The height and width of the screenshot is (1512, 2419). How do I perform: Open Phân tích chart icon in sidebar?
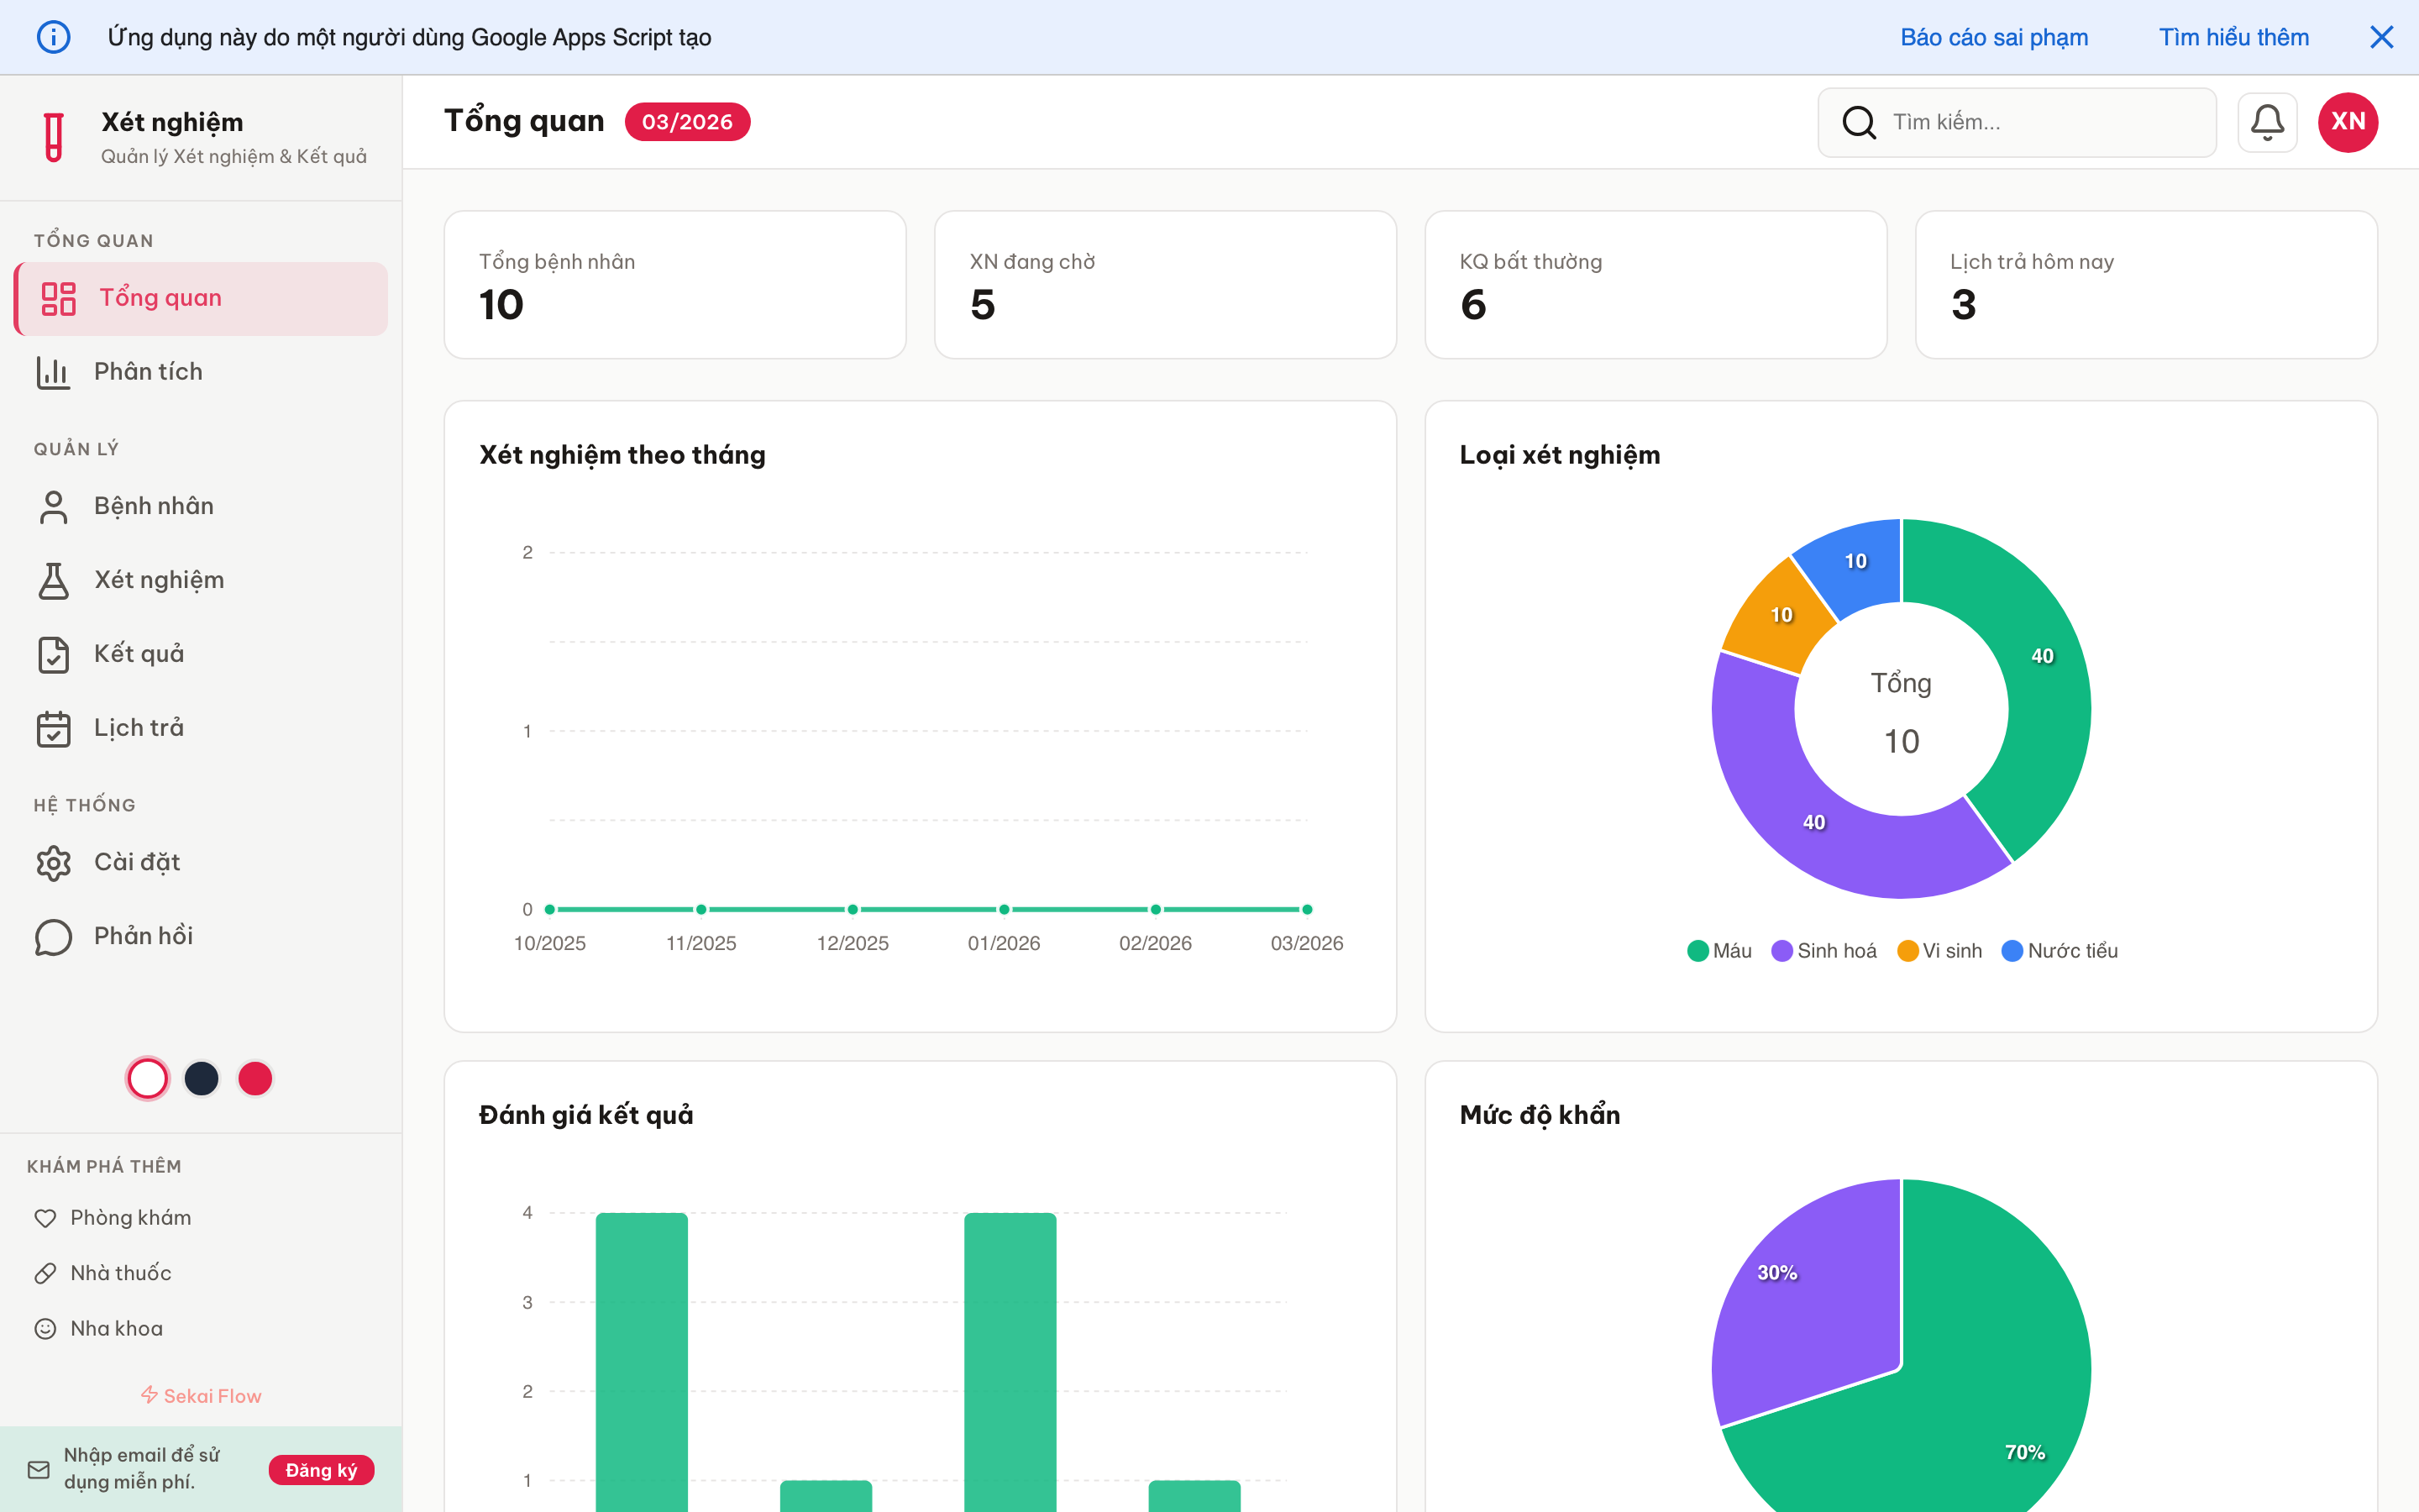point(53,372)
